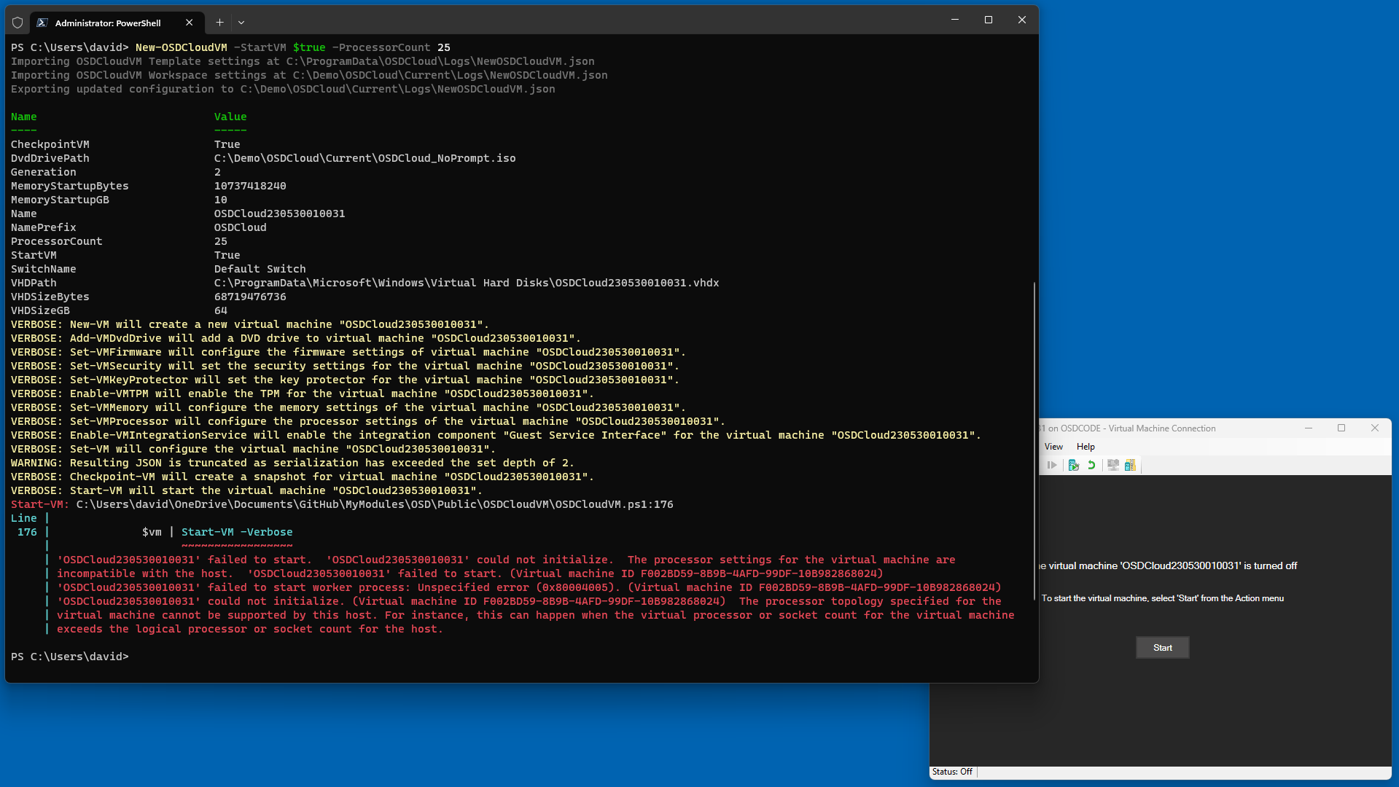The image size is (1399, 787).
Task: Minimize the Virtual Machine Connection window
Action: [1309, 428]
